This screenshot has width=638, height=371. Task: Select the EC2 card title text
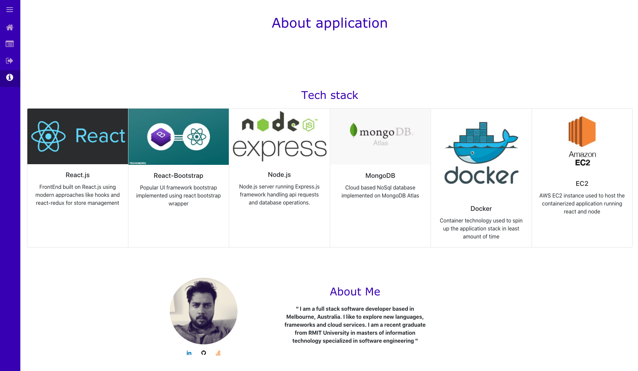(x=582, y=184)
